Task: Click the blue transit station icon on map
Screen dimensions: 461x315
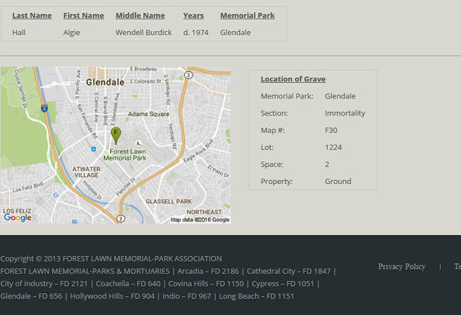Action: pyautogui.click(x=94, y=149)
